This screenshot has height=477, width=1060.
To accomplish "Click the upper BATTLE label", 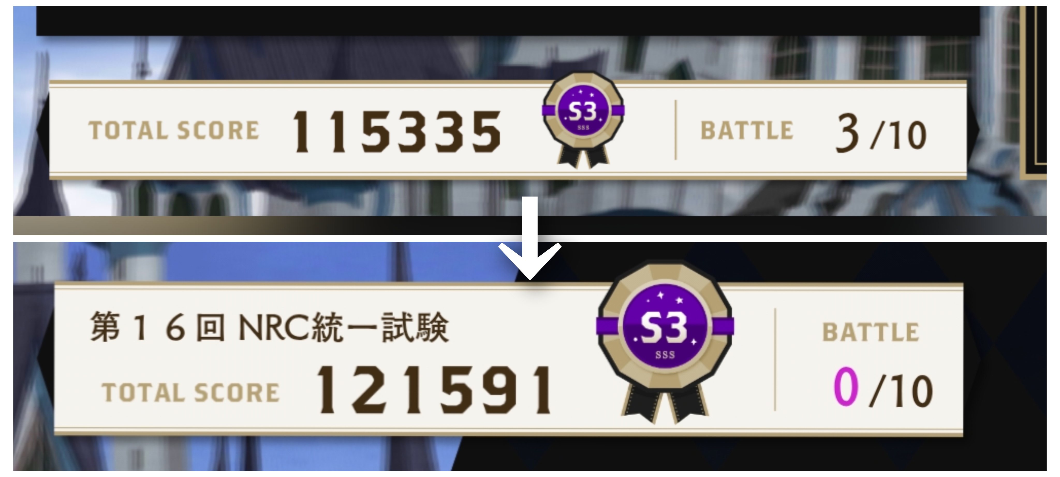I will [x=747, y=131].
